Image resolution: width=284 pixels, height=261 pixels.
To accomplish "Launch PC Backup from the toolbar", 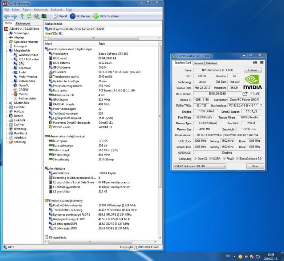I will coord(80,16).
